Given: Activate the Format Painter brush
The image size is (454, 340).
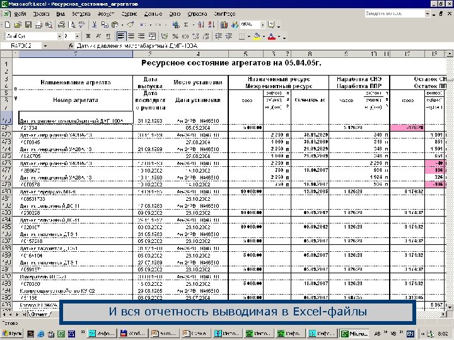Looking at the screenshot, I should pyautogui.click(x=131, y=25).
